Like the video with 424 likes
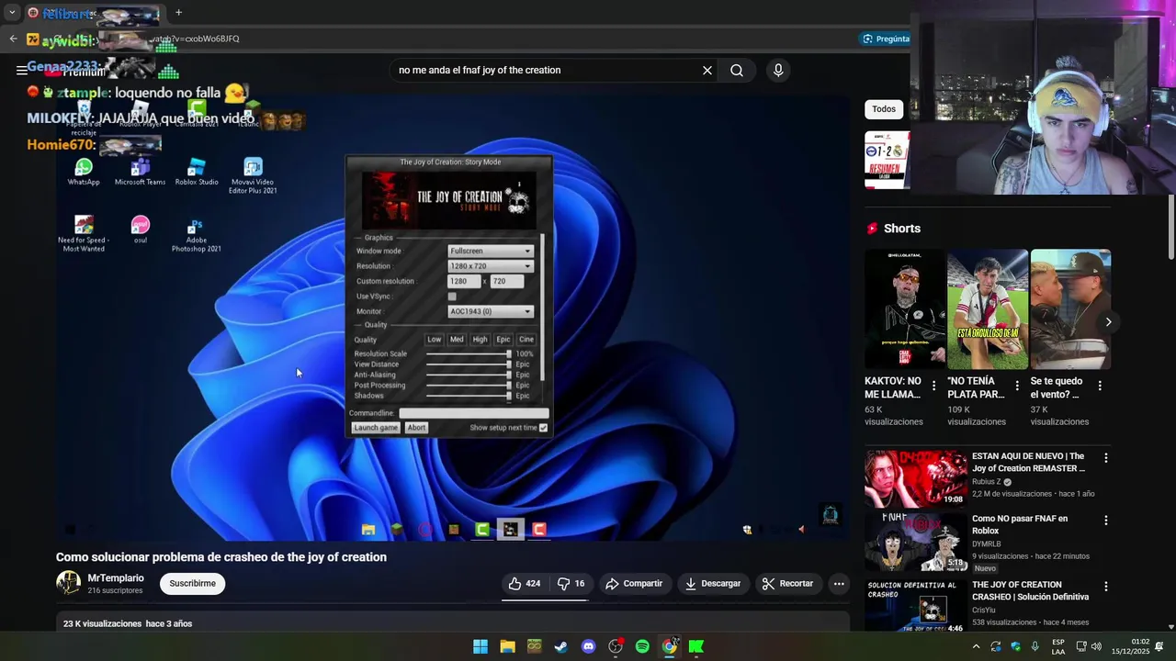Viewport: 1176px width, 661px height. [525, 583]
